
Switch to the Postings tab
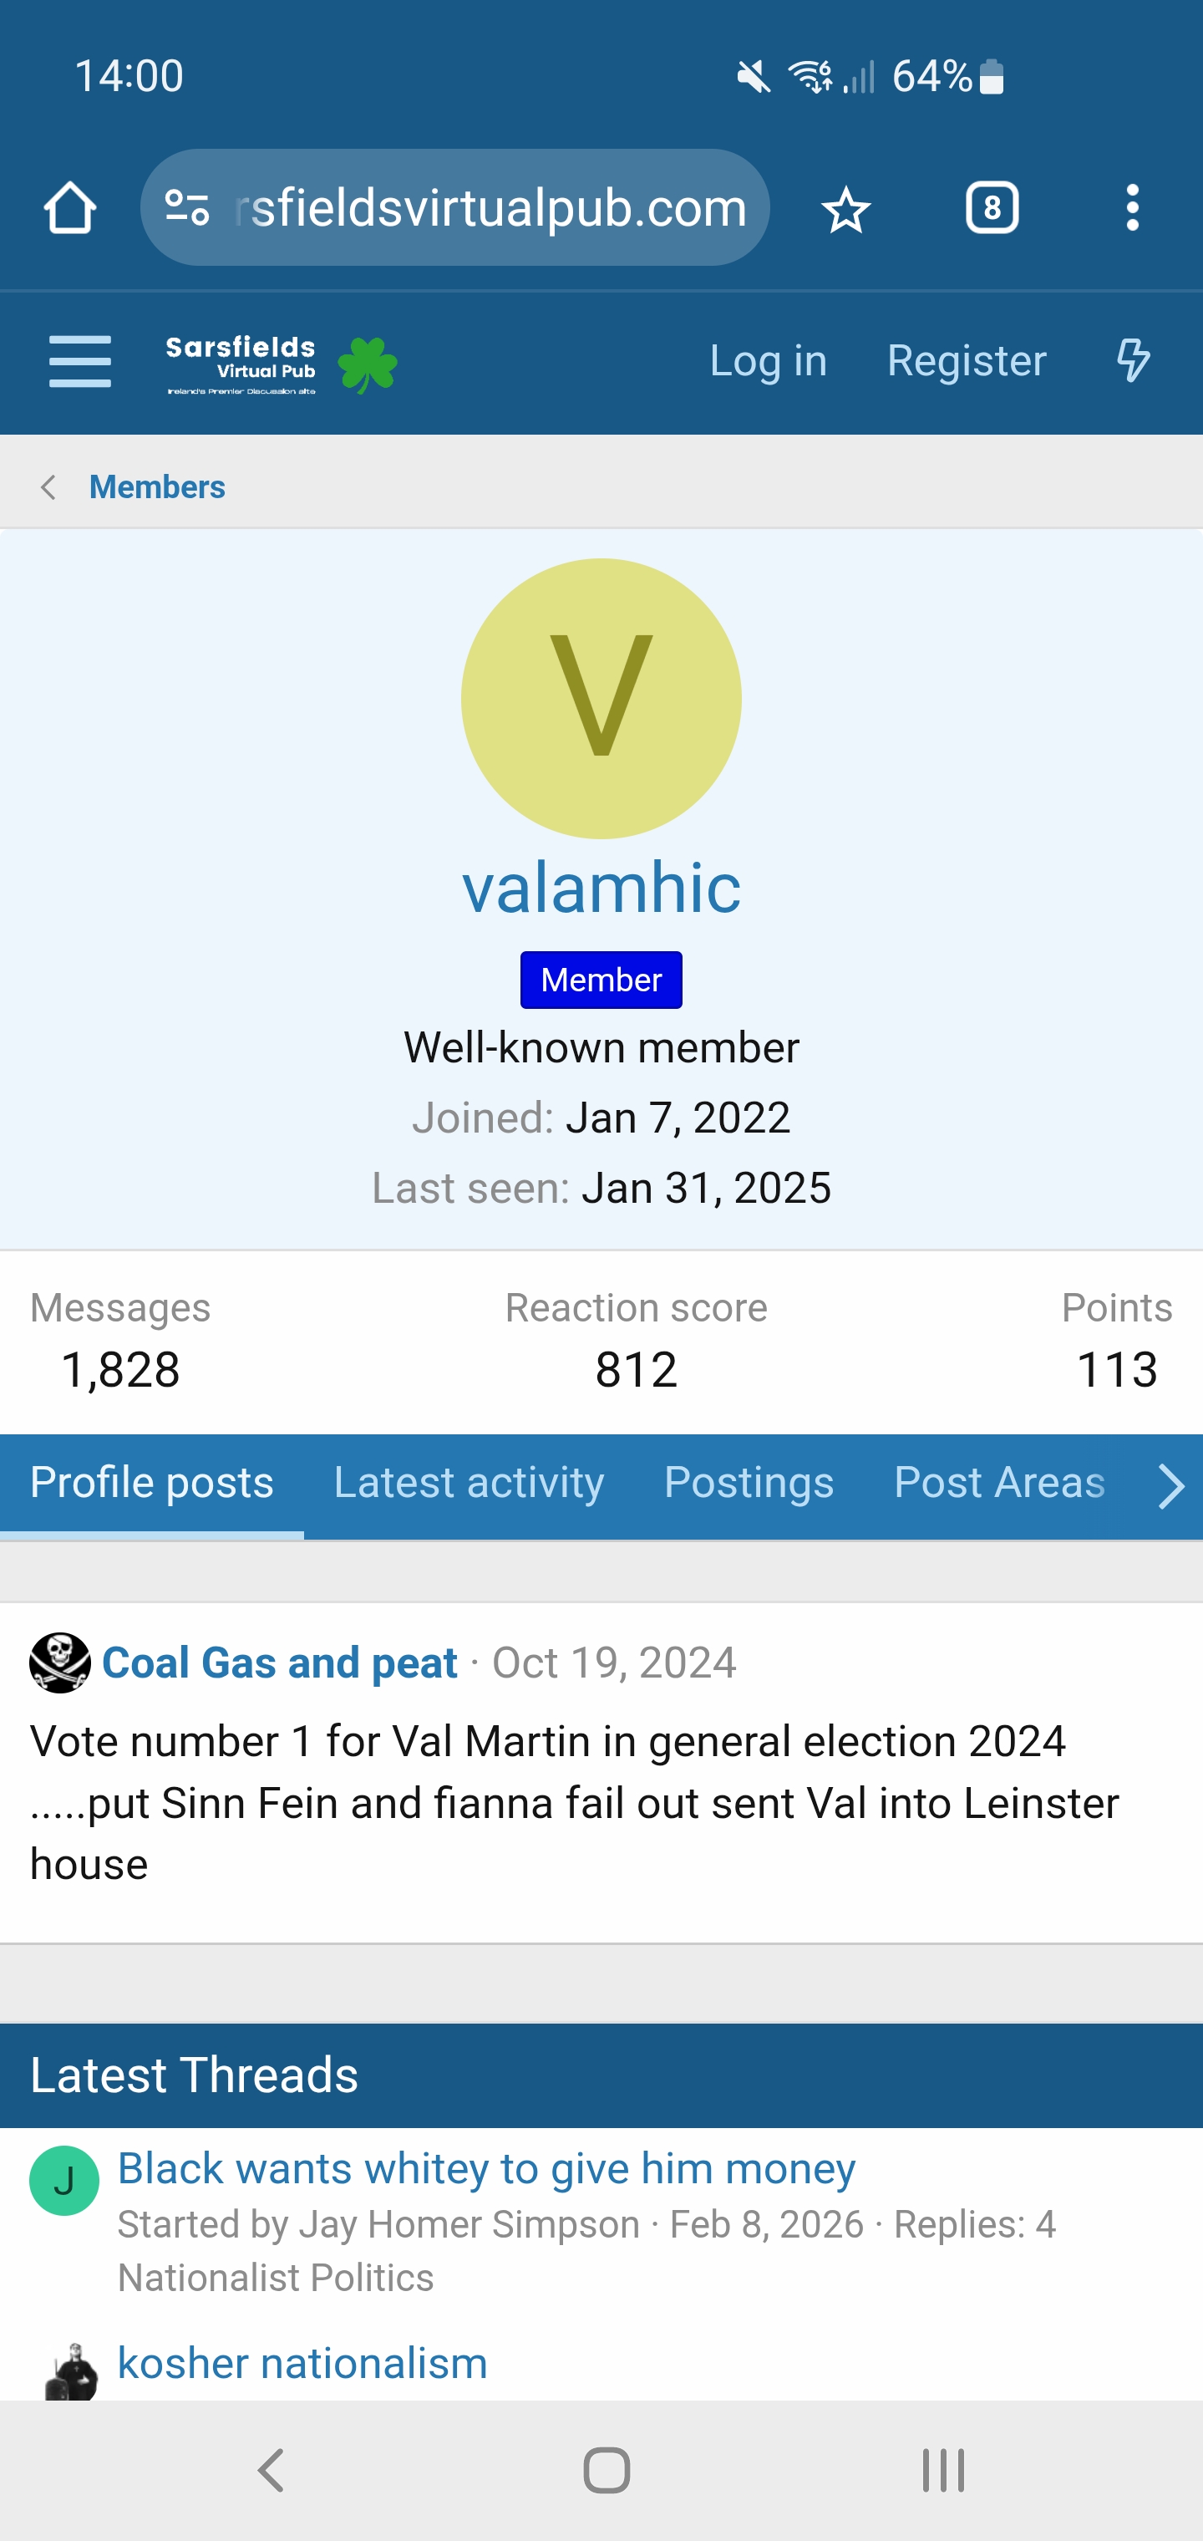click(x=749, y=1483)
